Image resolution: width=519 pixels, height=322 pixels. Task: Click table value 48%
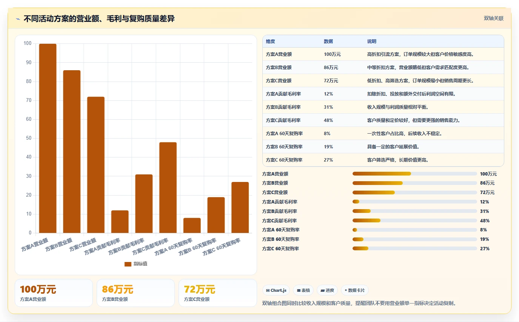[x=328, y=120]
